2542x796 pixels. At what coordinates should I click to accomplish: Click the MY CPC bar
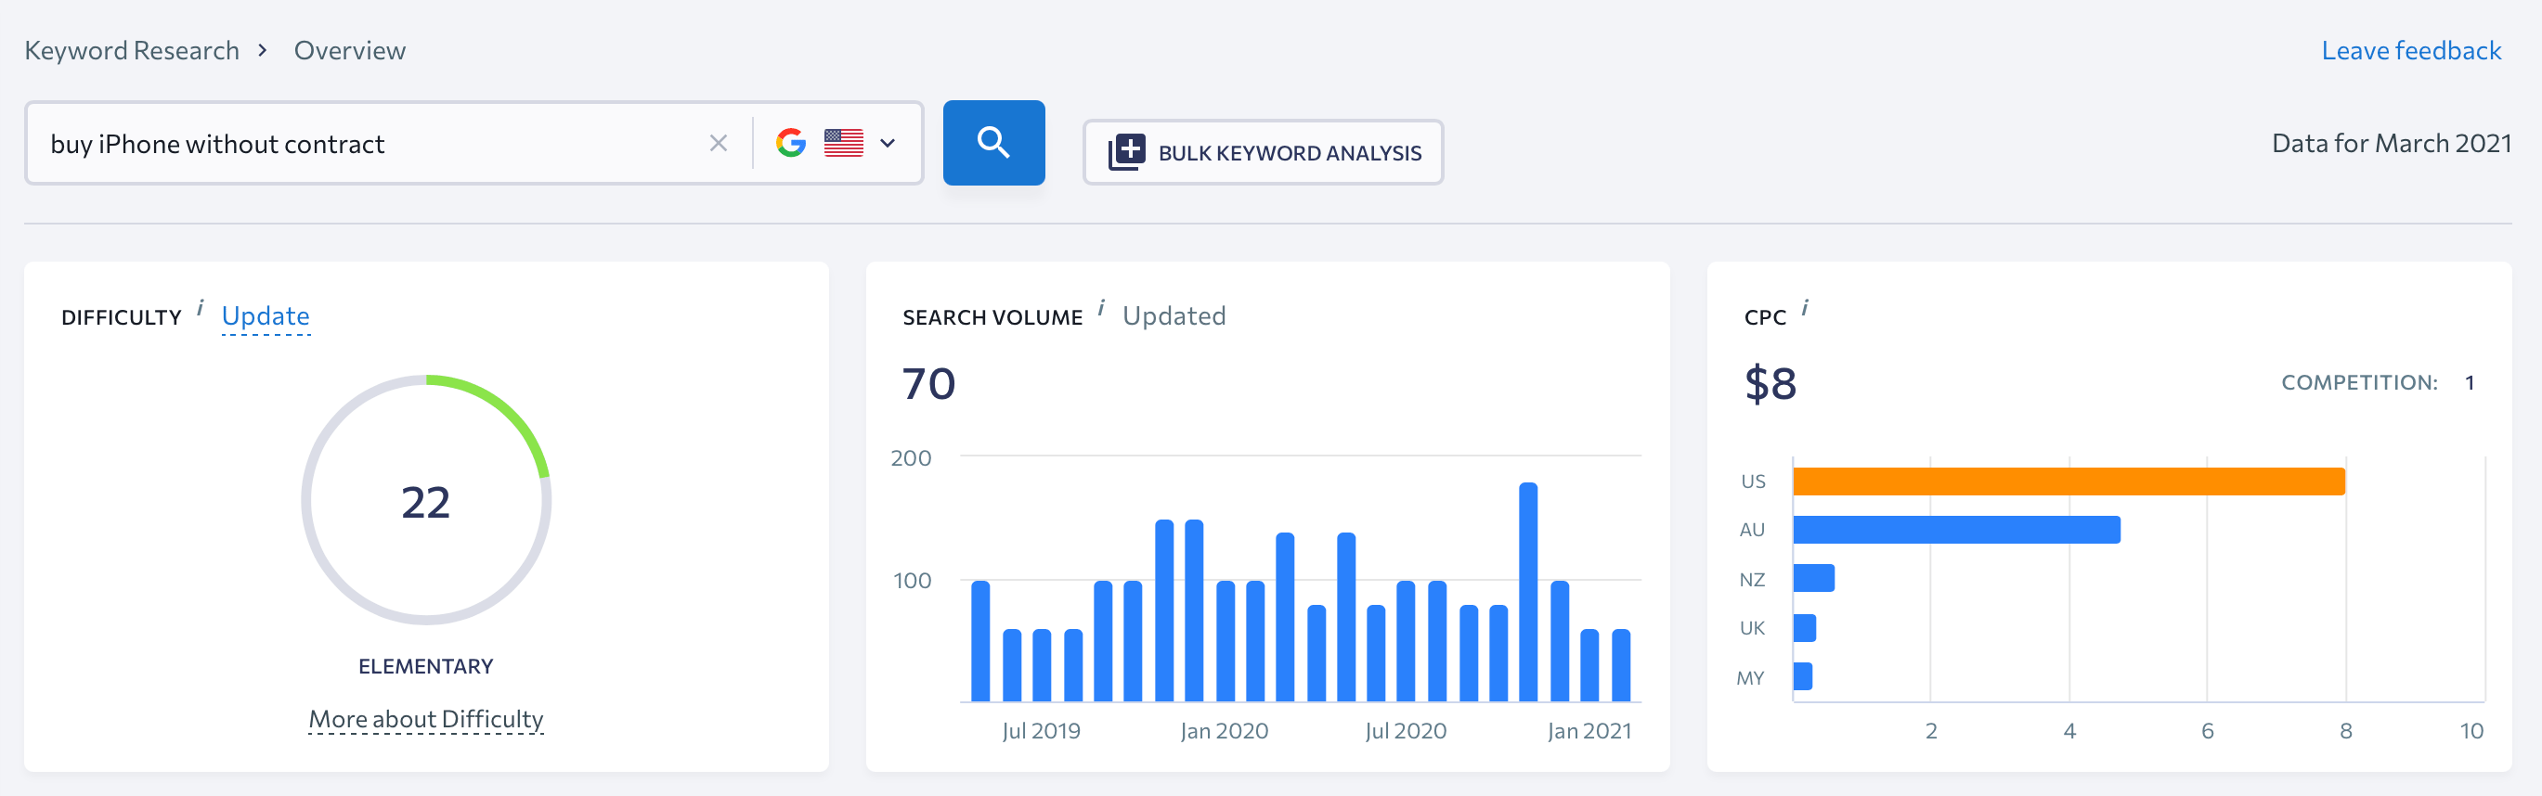(1802, 676)
